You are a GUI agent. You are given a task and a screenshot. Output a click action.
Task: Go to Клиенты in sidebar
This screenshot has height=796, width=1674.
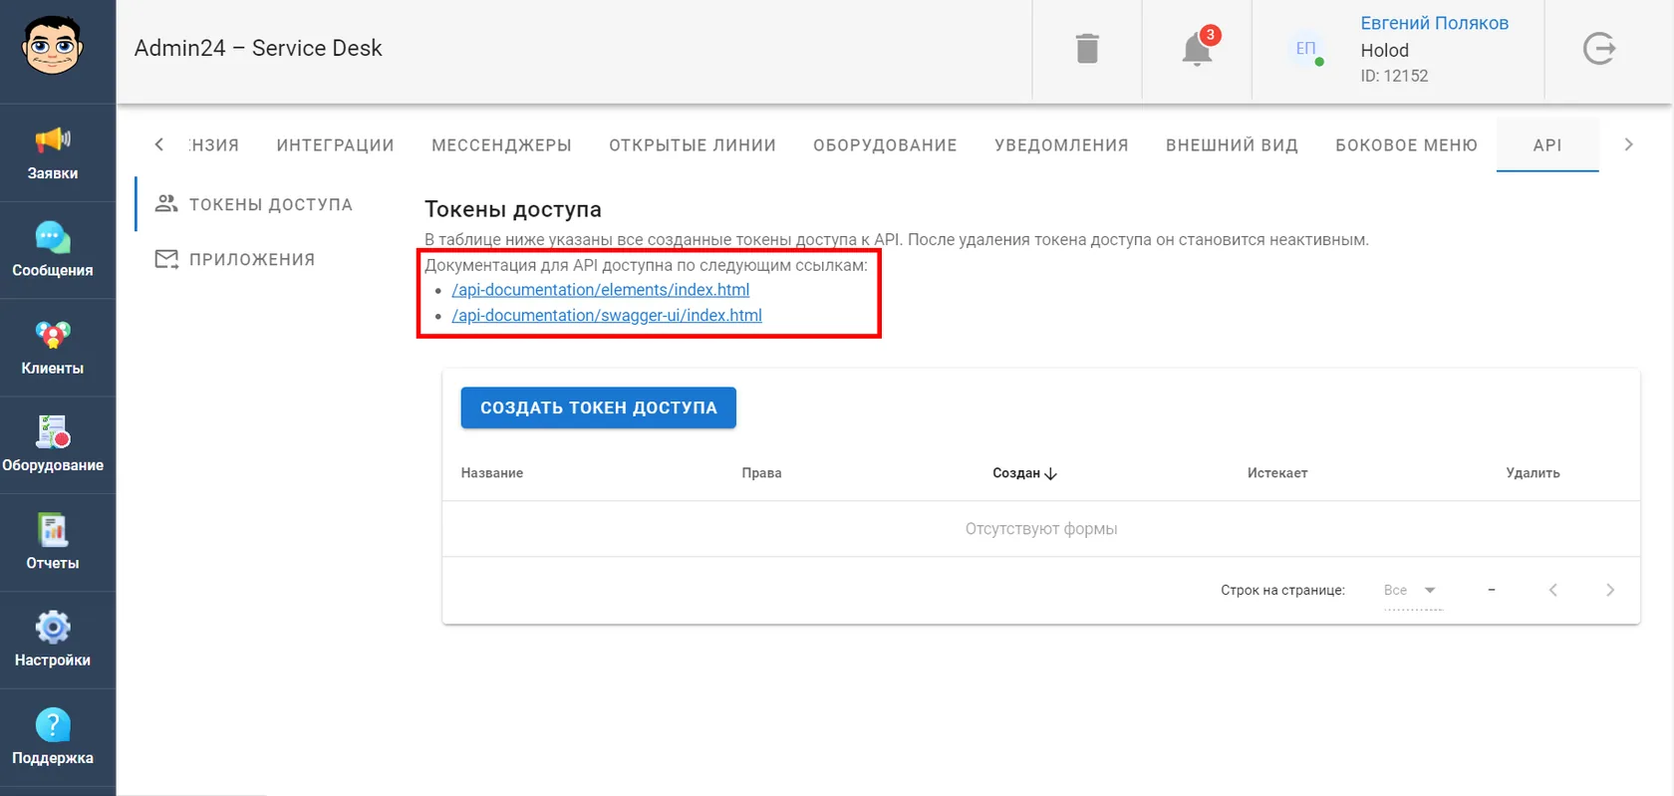[53, 348]
